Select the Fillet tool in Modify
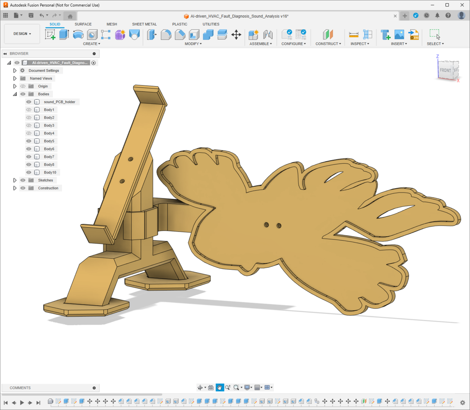 (x=166, y=34)
